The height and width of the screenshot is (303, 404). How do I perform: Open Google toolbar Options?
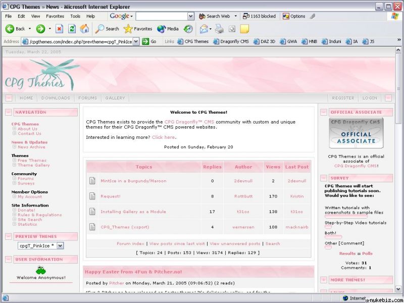(294, 16)
